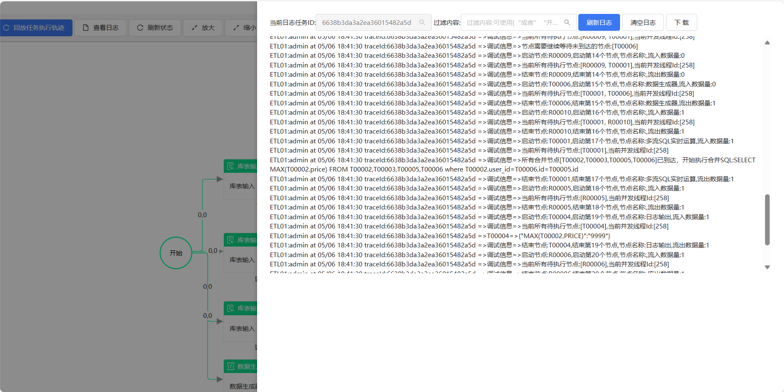Click the 放大 zoom-in button
Viewport: 784px width, 392px height.
pos(203,27)
